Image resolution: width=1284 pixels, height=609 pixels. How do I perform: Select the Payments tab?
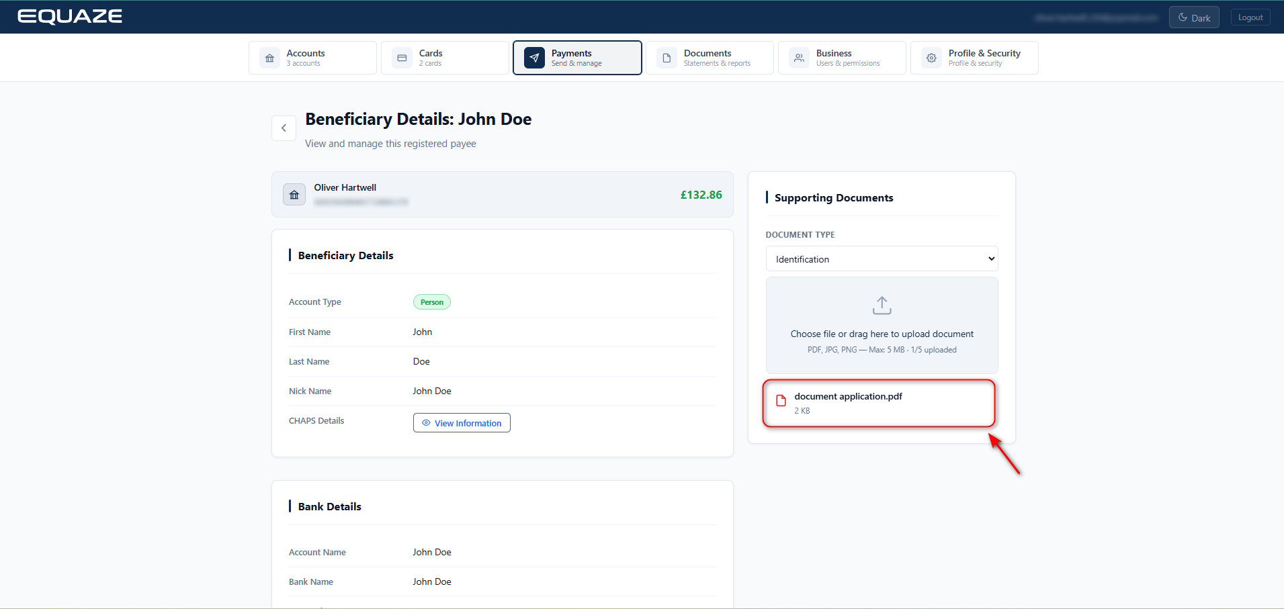pos(577,58)
